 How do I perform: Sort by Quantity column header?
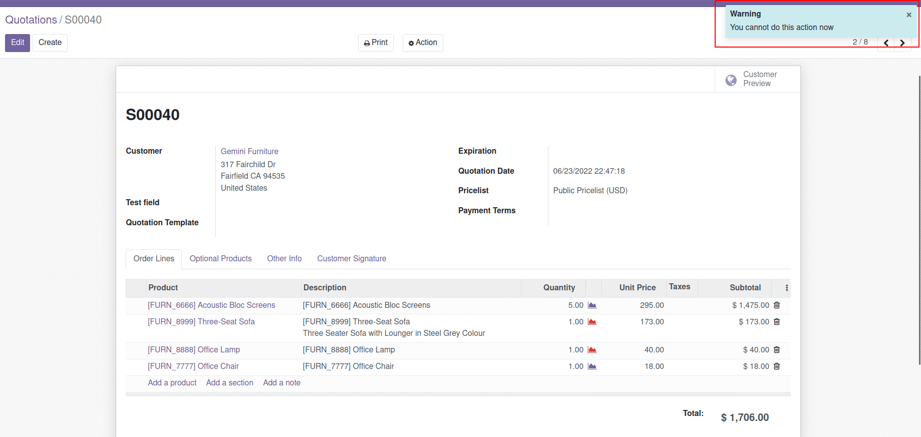[553, 288]
